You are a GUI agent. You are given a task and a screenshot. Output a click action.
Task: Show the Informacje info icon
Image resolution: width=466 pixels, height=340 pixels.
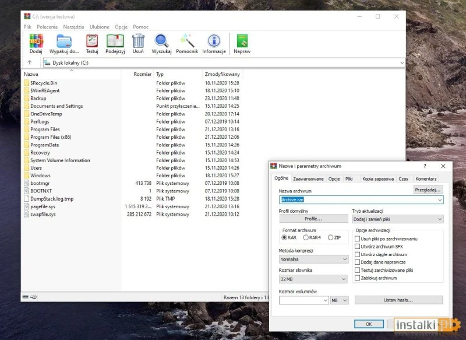214,42
